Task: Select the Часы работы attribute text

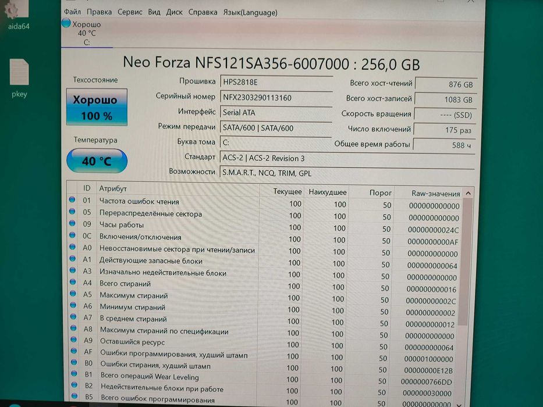Action: click(x=122, y=224)
